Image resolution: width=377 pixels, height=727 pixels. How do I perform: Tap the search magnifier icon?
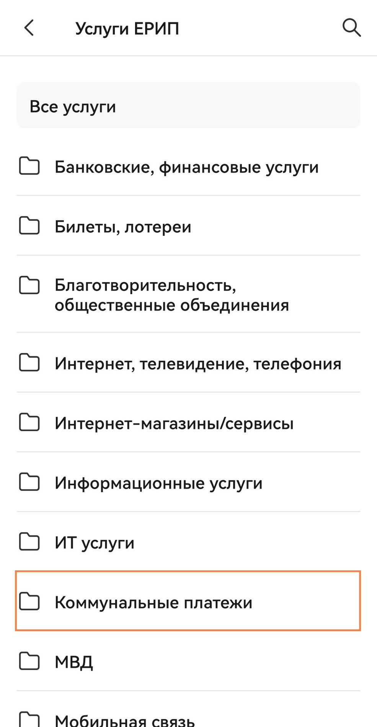351,28
